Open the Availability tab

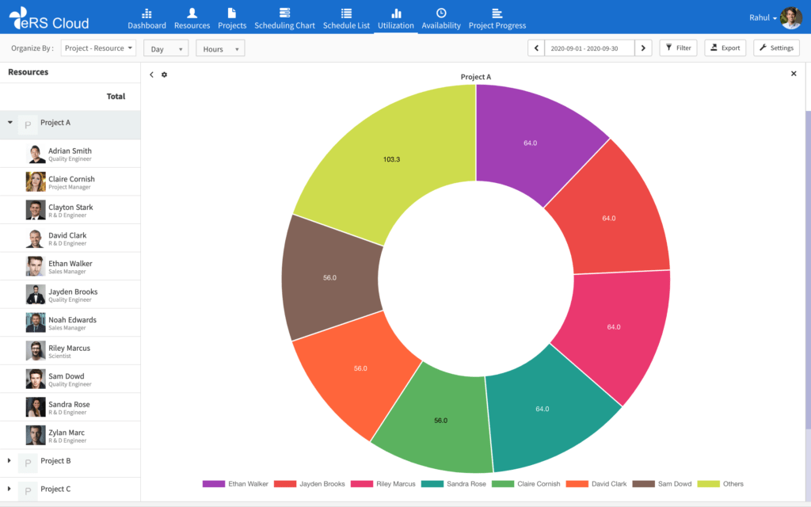[x=441, y=19]
